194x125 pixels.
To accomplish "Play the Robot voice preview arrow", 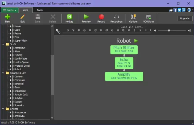I will tap(136, 41).
